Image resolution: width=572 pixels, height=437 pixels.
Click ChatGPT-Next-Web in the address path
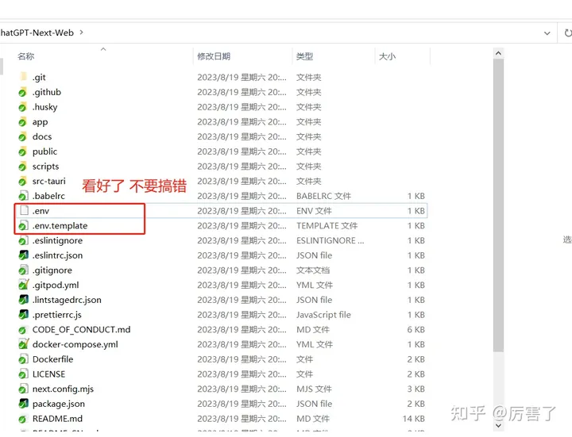[x=37, y=33]
